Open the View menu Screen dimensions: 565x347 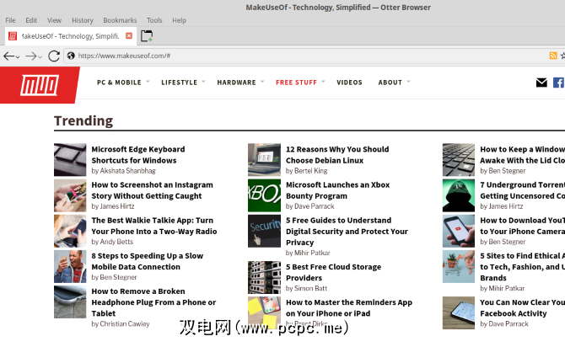tap(54, 20)
